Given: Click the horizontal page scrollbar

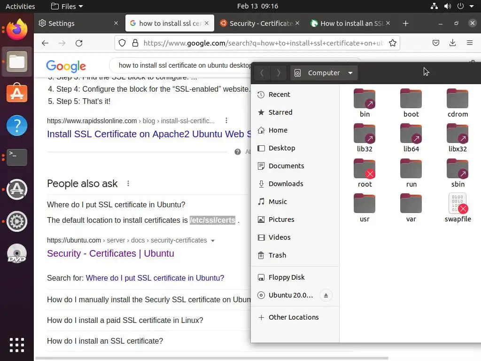Looking at the screenshot, I should pos(212,358).
